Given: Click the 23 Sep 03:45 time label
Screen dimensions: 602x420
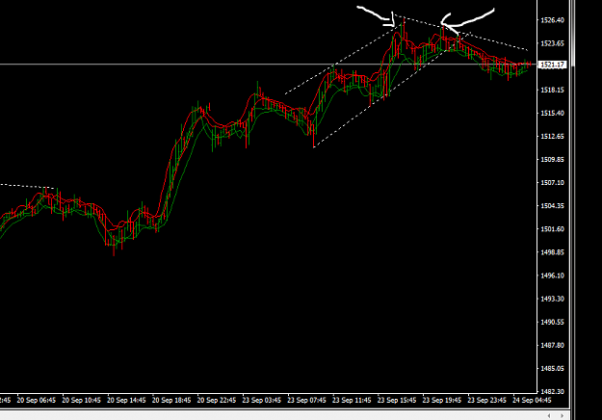Looking at the screenshot, I should pyautogui.click(x=262, y=401).
